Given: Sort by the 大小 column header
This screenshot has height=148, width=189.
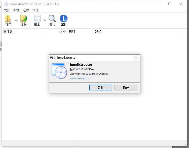Looking at the screenshot, I should coord(57,32).
